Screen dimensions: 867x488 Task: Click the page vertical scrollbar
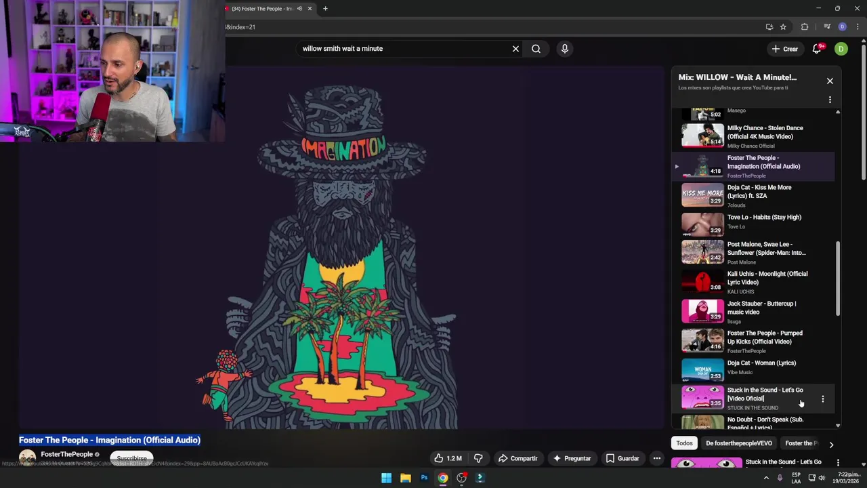pos(863,112)
